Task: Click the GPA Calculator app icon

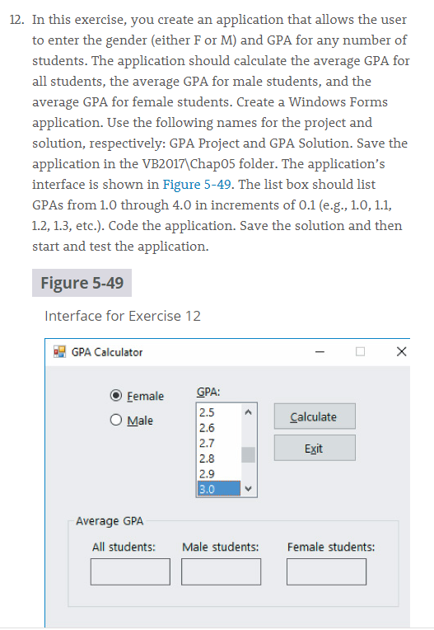Action: (59, 351)
